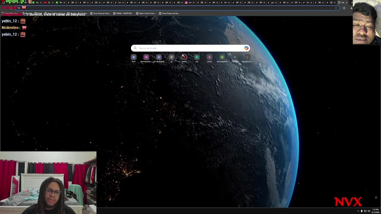
Task: Click the microphone icon in system tray
Action: [362, 211]
